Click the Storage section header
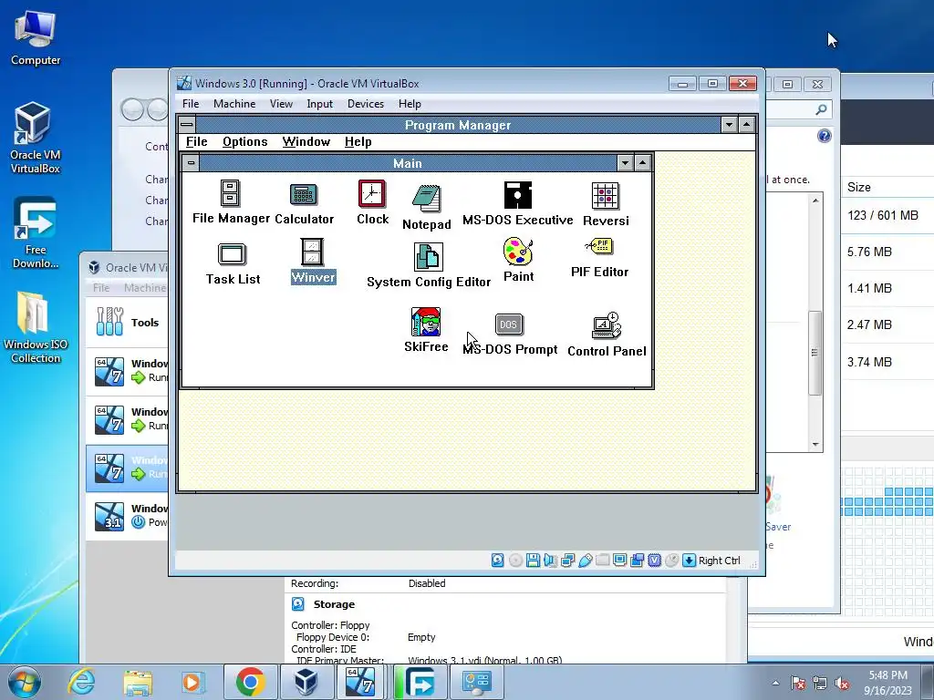 (x=334, y=604)
